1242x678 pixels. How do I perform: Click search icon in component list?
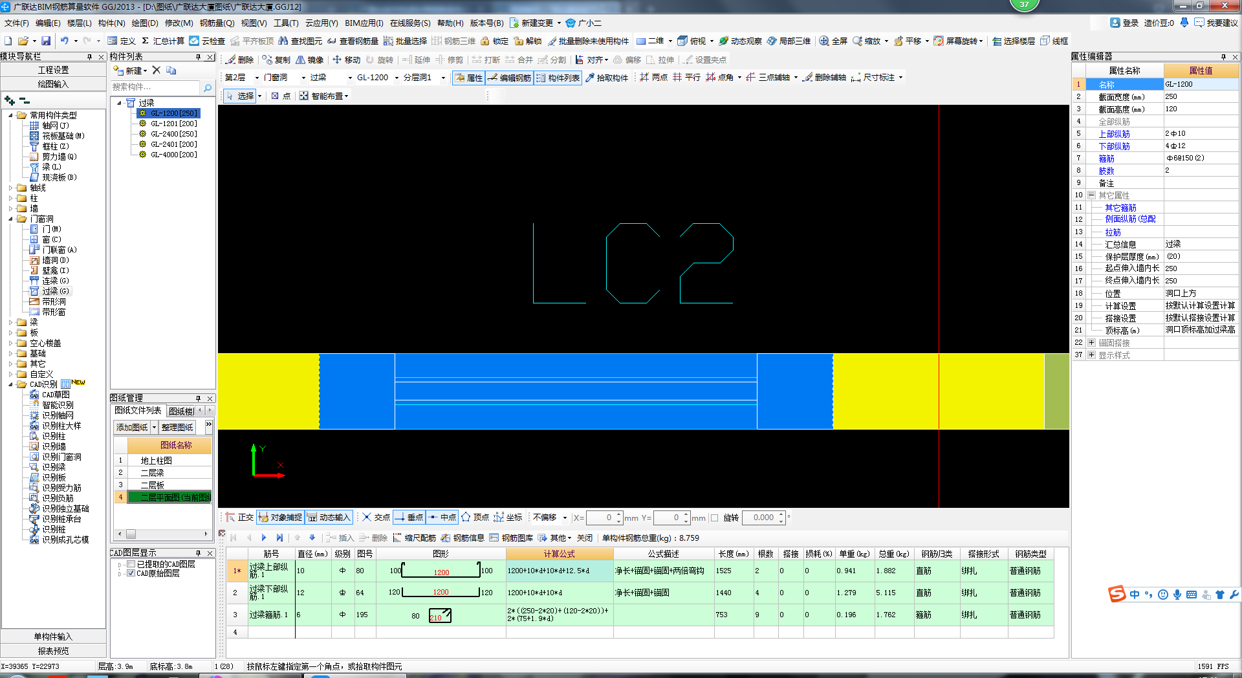[208, 87]
